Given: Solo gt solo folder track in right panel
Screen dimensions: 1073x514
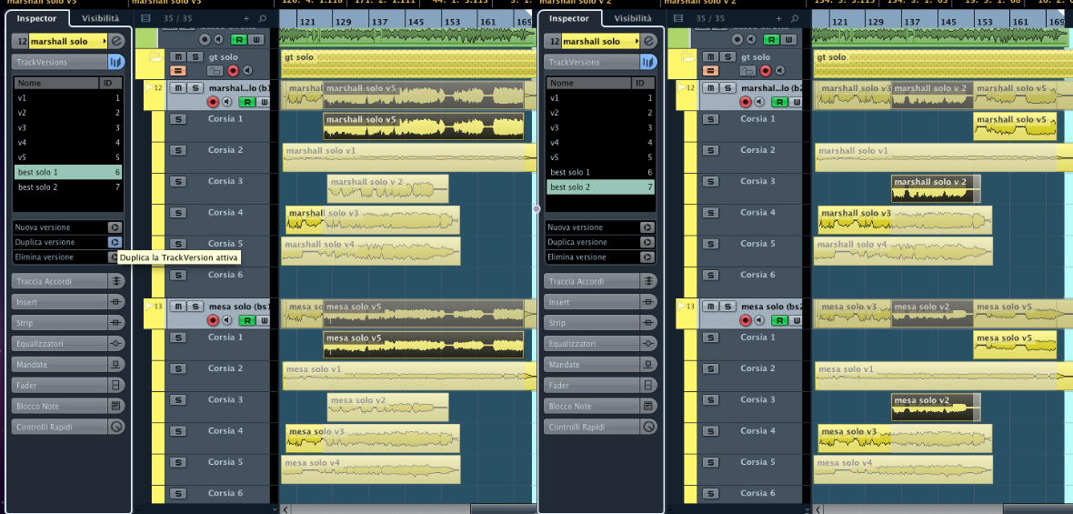Looking at the screenshot, I should pyautogui.click(x=727, y=56).
